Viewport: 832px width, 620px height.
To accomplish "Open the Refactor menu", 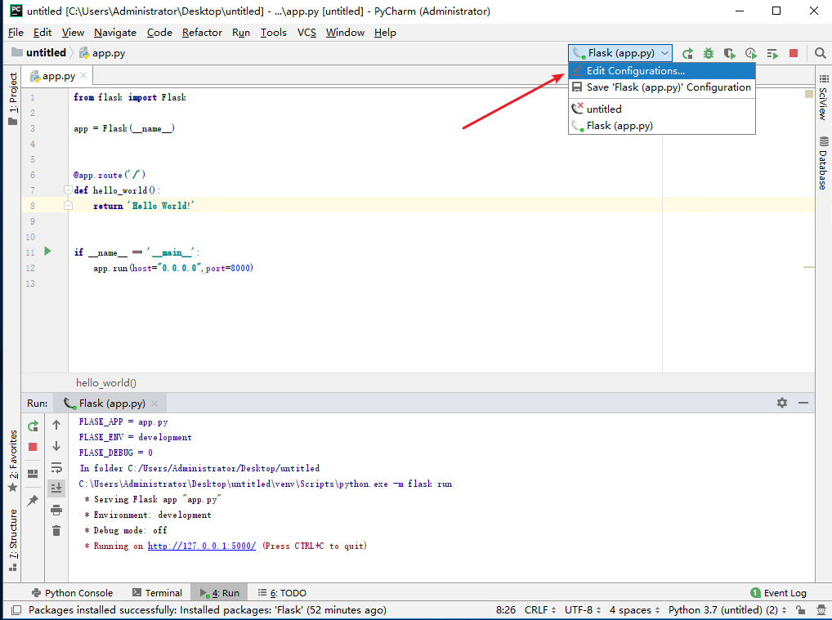I will [x=201, y=33].
